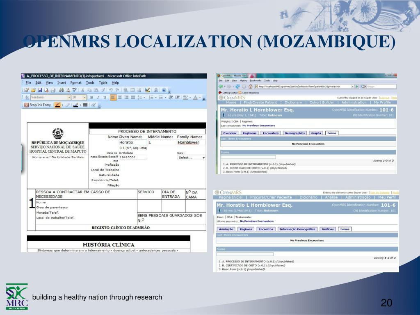Click Firefox Back arrow button
The height and width of the screenshot is (315, 420).
221,87
